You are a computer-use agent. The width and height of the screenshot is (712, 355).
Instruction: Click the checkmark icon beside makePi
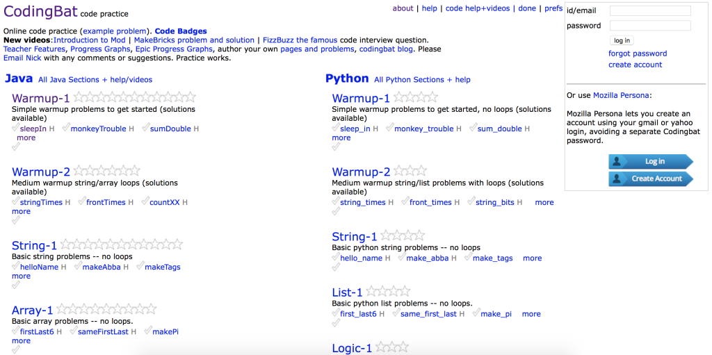(x=148, y=331)
